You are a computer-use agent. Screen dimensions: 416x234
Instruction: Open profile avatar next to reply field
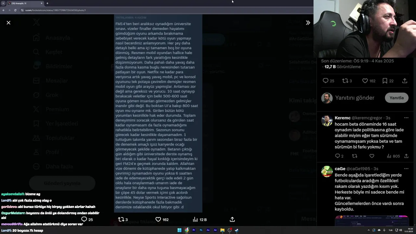(327, 98)
